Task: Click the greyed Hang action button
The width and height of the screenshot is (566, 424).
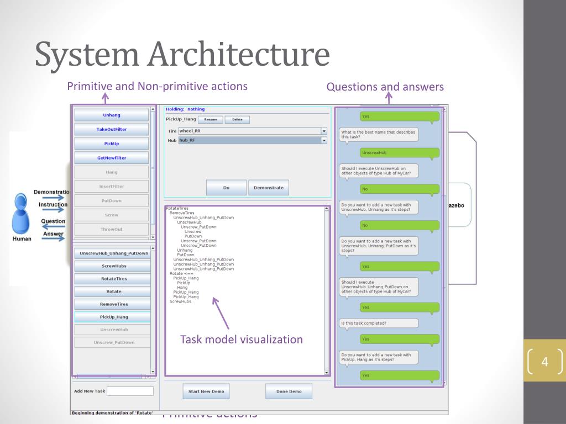Action: click(112, 172)
